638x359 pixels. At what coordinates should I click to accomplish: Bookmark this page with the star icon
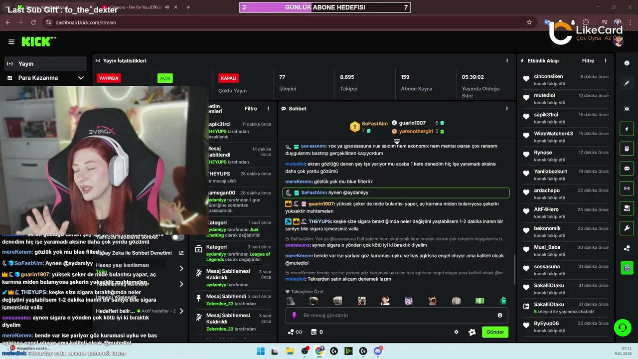(529, 22)
